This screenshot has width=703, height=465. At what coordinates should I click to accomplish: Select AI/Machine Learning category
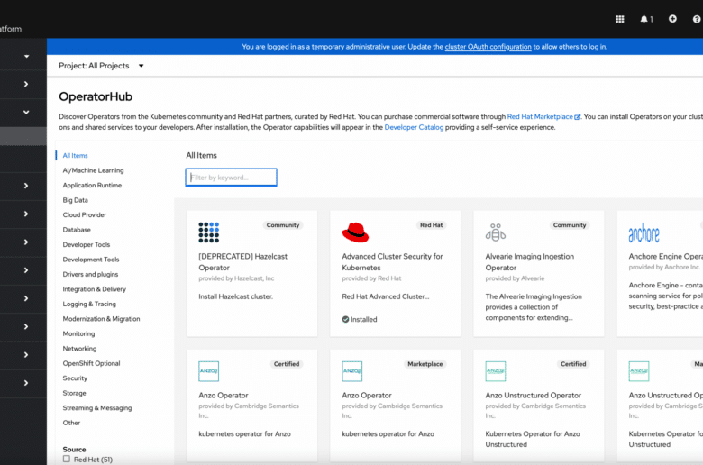tap(93, 170)
